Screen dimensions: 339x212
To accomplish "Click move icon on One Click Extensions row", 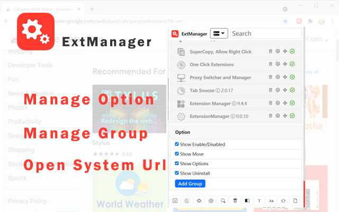I will pyautogui.click(x=285, y=64).
